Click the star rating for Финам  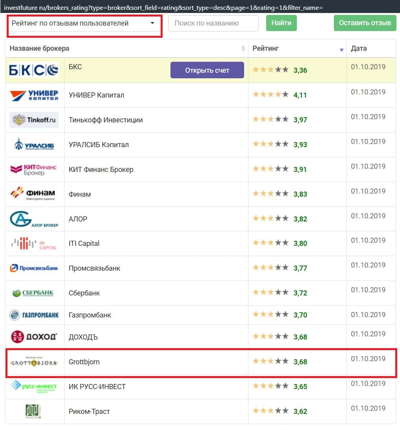tap(270, 194)
